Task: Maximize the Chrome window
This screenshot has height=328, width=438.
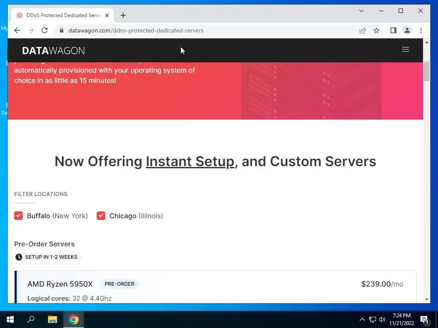Action: pyautogui.click(x=400, y=11)
